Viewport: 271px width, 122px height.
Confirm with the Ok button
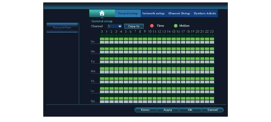190,110
